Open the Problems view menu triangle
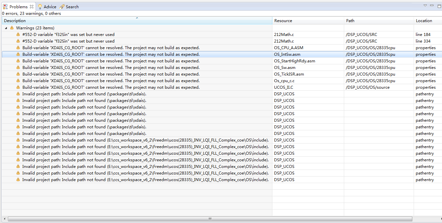442x223 pixels. (425, 6)
